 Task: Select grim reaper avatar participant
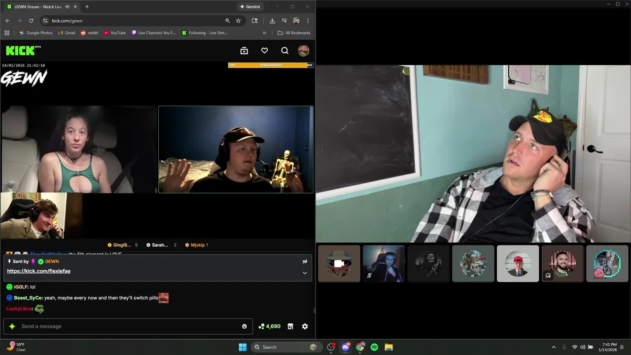point(428,264)
